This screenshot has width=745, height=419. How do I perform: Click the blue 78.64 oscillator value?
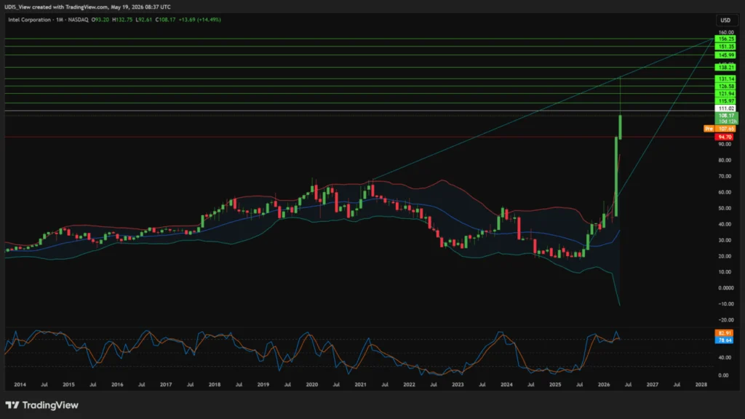pos(724,340)
